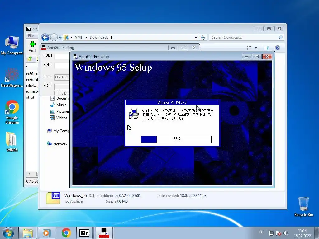Click Show desktop strip in taskbar
This screenshot has height=239, width=319.
(x=317, y=233)
